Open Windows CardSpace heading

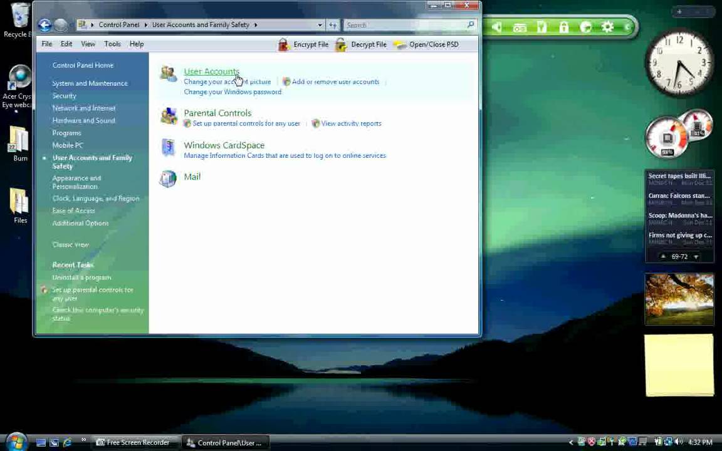(x=224, y=145)
